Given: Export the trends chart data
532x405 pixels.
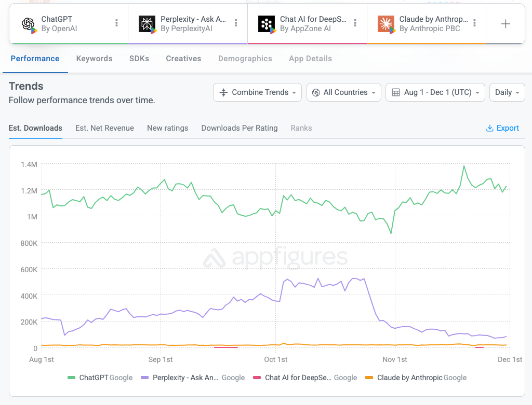Looking at the screenshot, I should 502,128.
